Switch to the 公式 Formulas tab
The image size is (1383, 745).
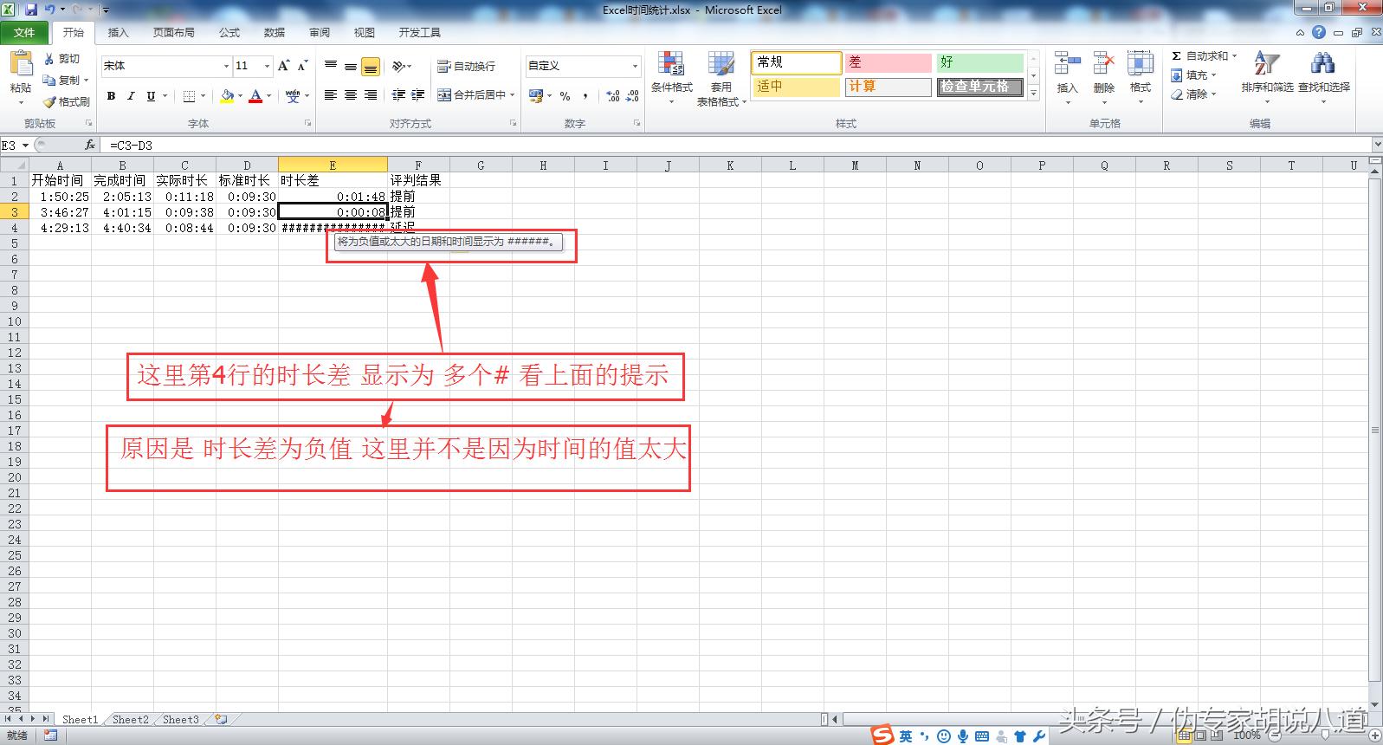(229, 33)
